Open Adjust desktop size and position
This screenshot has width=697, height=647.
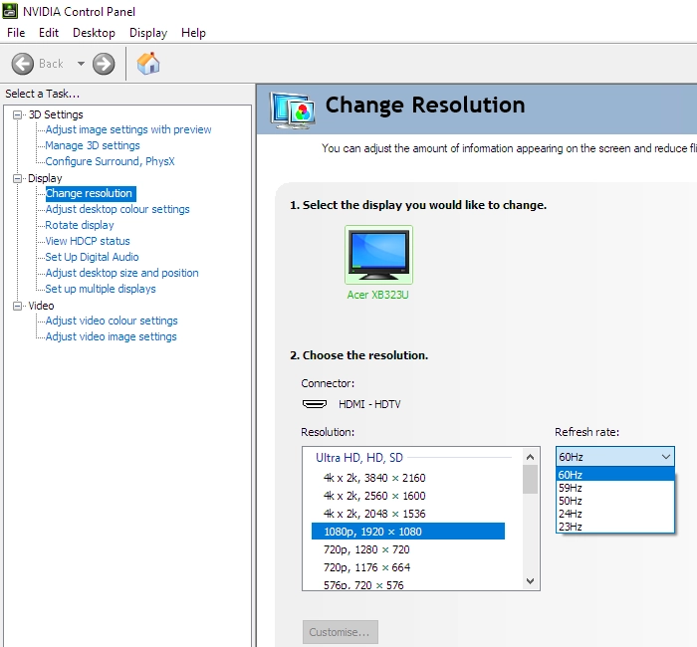pos(121,273)
